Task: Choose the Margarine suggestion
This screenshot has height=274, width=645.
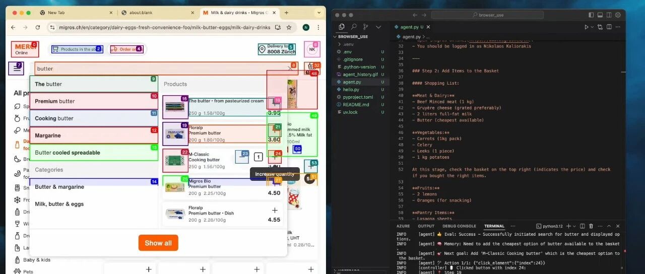Action: (x=94, y=135)
